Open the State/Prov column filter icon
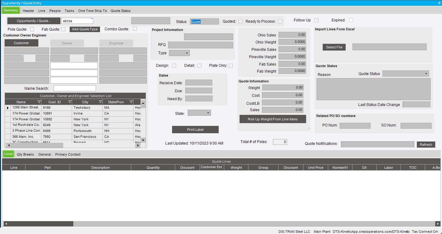Screen dimensions: 442x234 [131, 102]
